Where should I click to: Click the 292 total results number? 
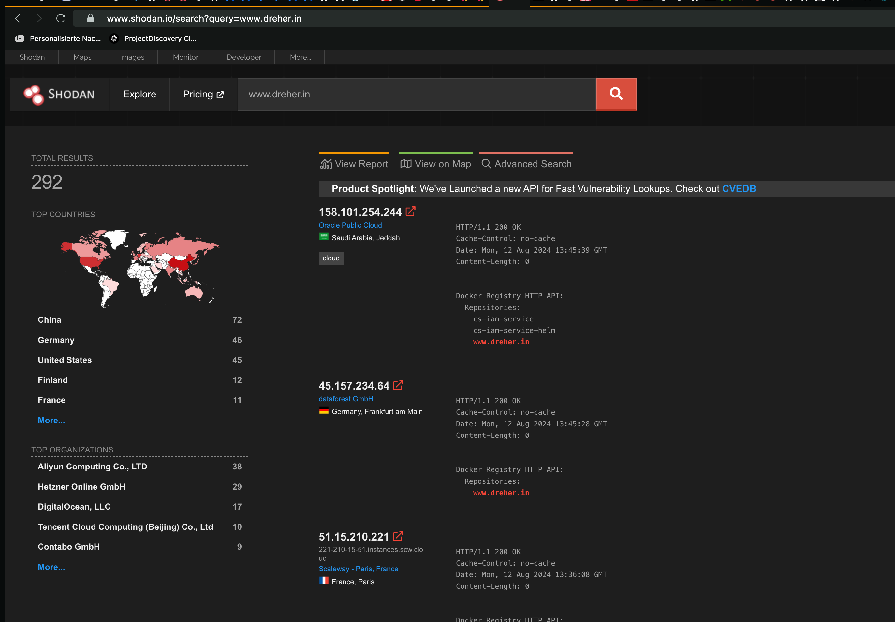[47, 182]
